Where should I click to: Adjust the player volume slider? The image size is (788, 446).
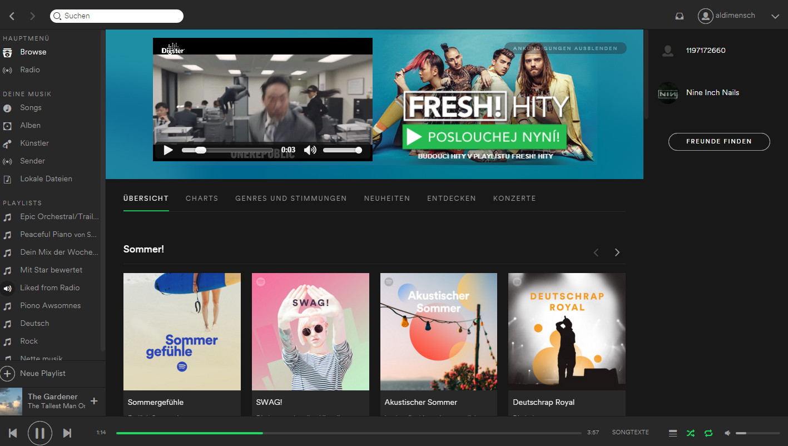[757, 433]
